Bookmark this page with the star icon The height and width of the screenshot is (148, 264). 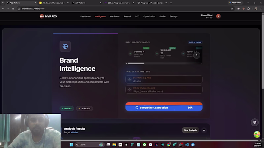pyautogui.click(x=232, y=9)
